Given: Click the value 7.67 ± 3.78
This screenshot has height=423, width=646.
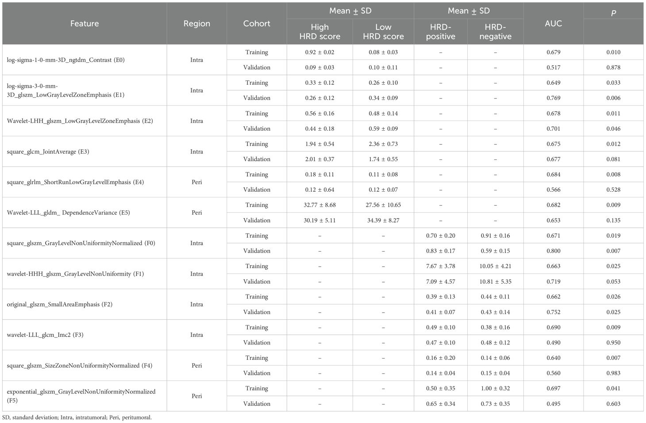Looking at the screenshot, I should pyautogui.click(x=441, y=266).
